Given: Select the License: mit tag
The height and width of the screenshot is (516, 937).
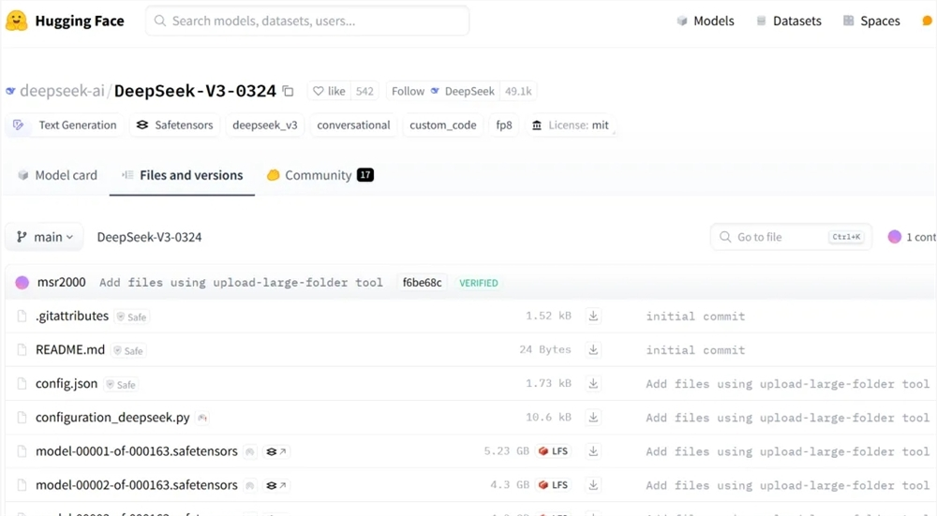Looking at the screenshot, I should tap(570, 125).
